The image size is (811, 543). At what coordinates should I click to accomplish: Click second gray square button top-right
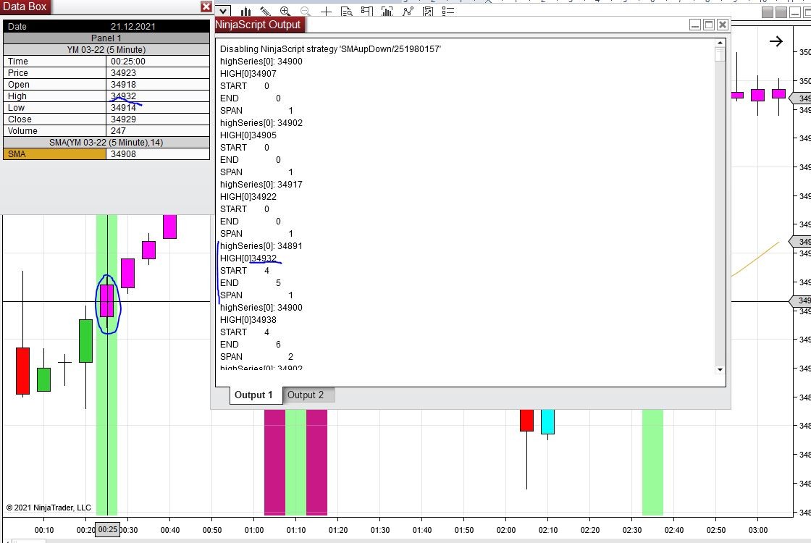point(781,12)
